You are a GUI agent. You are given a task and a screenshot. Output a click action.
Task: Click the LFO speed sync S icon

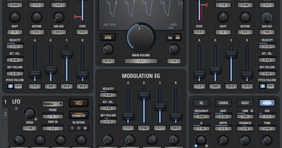point(36,119)
